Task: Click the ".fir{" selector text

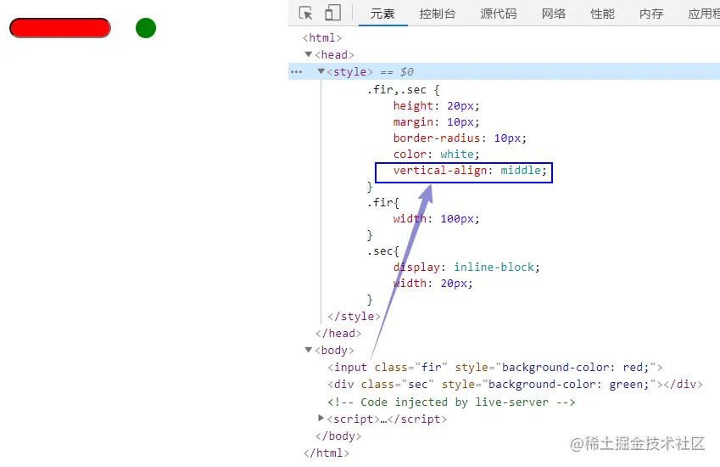Action: (x=383, y=203)
